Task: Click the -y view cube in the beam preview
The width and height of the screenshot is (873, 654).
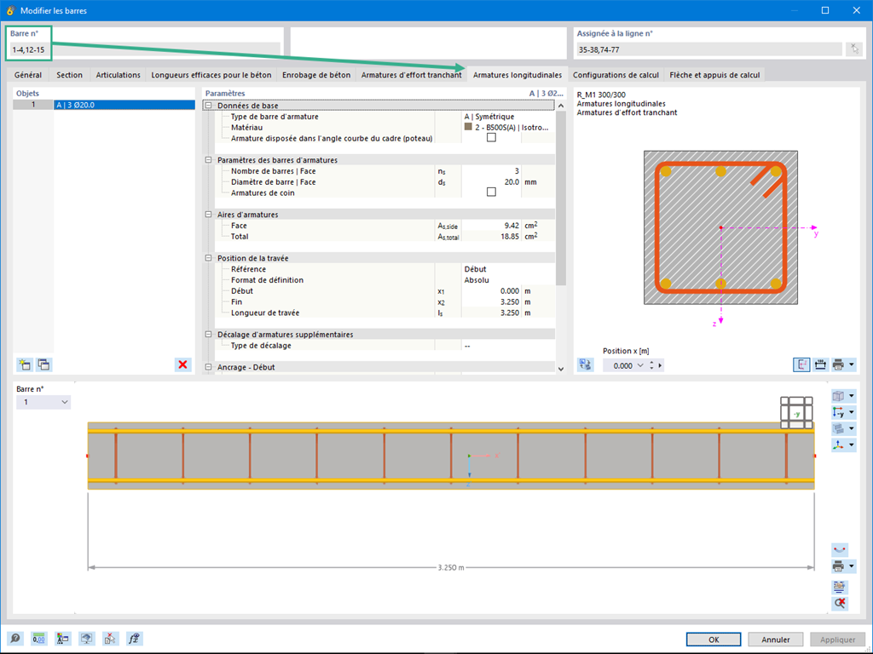Action: tap(796, 413)
